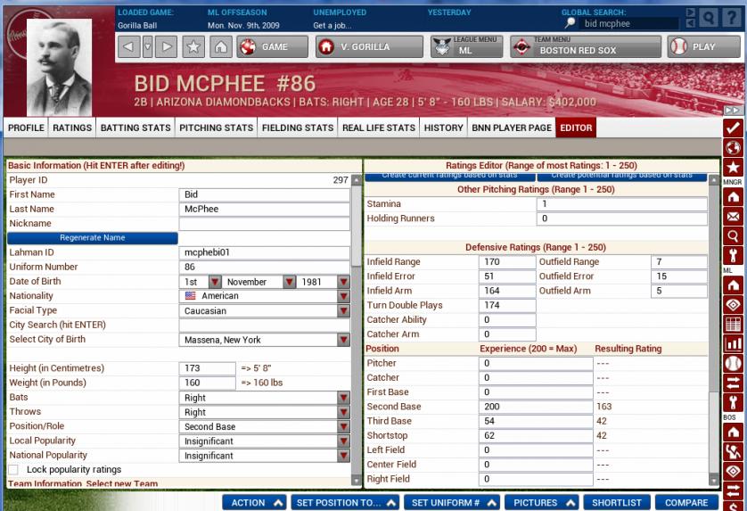Switch to the Batting Stats tab

[135, 128]
